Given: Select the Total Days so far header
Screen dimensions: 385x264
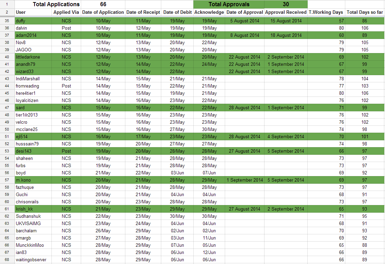Looking at the screenshot, I should (365, 12).
